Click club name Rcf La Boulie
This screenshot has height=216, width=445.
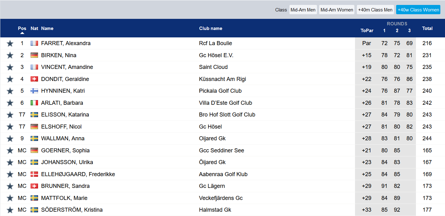click(216, 43)
